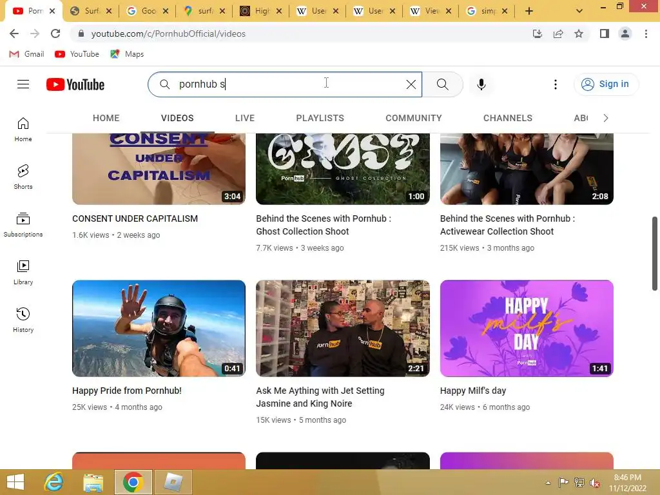Screen dimensions: 660x495
Task: Open the purple Happy Day thumbnail
Action: tap(527, 328)
